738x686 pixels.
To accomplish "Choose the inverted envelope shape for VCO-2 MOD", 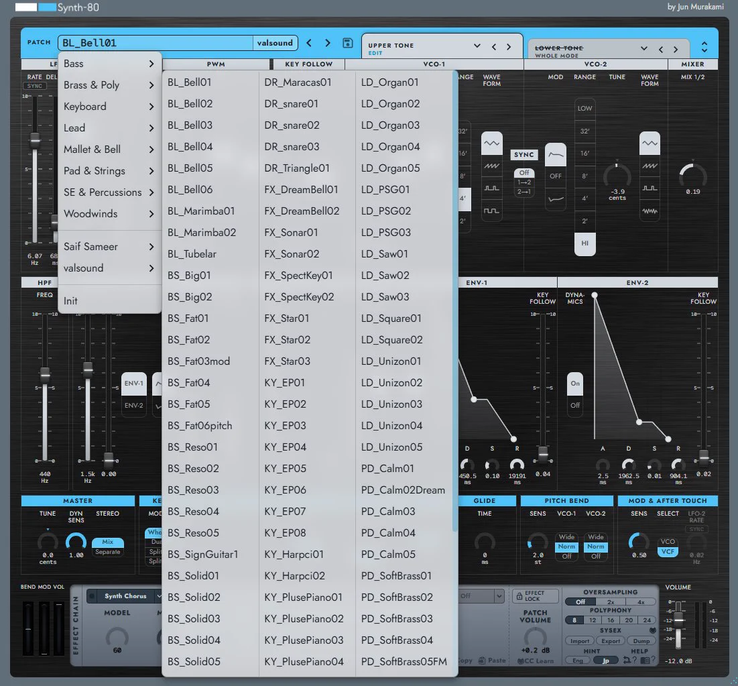I will 556,198.
